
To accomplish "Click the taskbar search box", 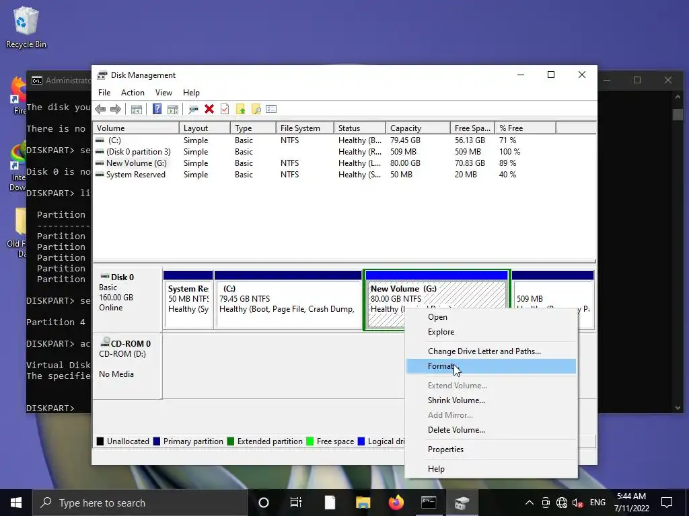I will tap(140, 503).
